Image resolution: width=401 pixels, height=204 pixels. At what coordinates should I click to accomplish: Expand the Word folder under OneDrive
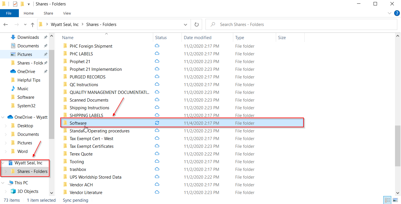tap(6, 152)
